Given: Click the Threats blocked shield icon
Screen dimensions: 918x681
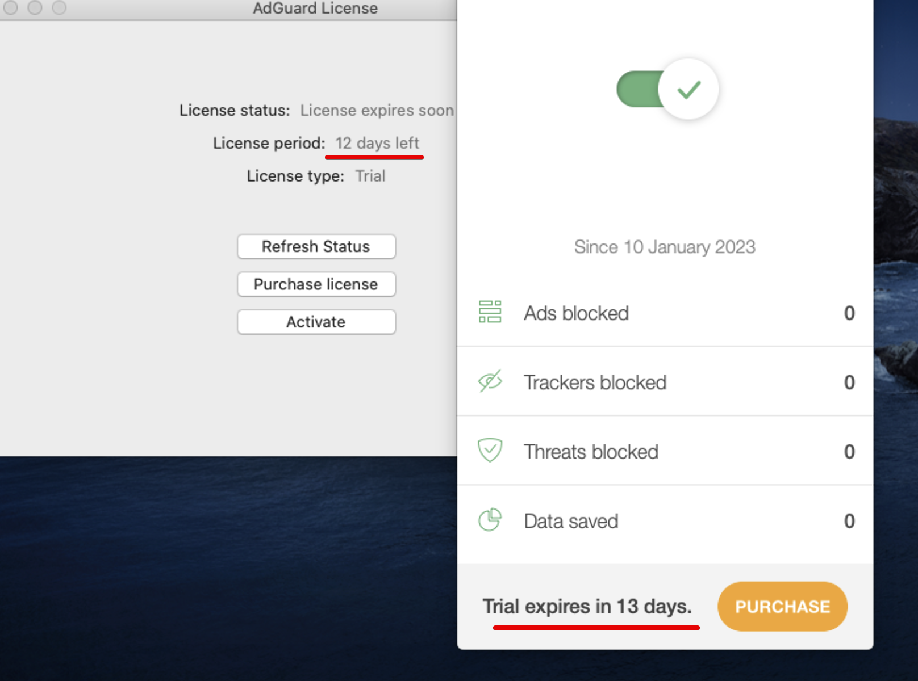Looking at the screenshot, I should [x=490, y=451].
